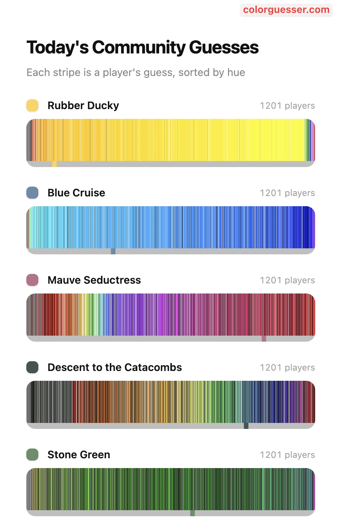Click the Rubber Ducky color name
The height and width of the screenshot is (523, 340).
coord(83,106)
